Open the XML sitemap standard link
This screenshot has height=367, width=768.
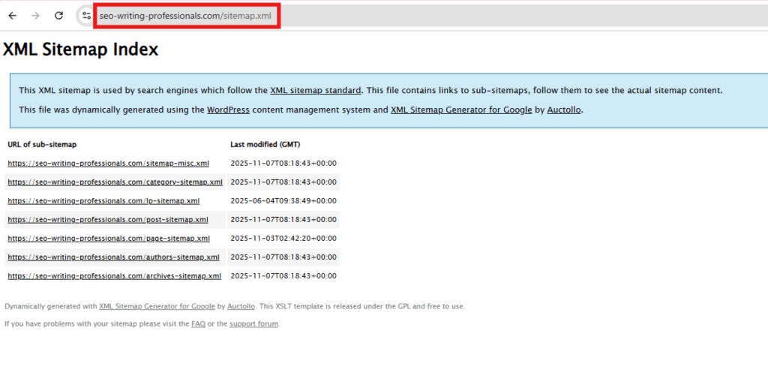click(316, 90)
